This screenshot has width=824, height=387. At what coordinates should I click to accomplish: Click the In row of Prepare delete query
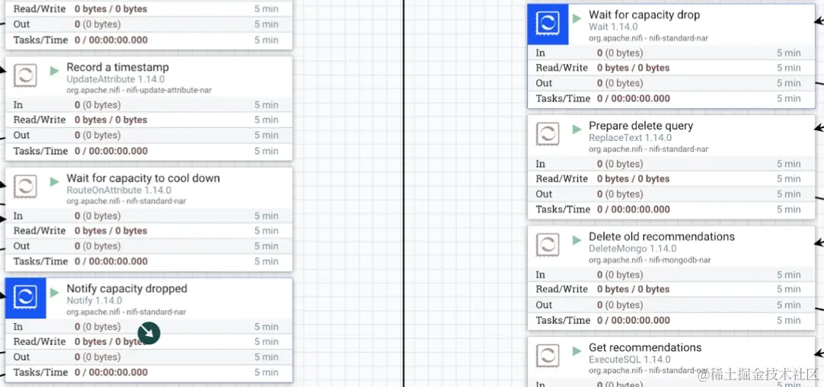pyautogui.click(x=671, y=164)
